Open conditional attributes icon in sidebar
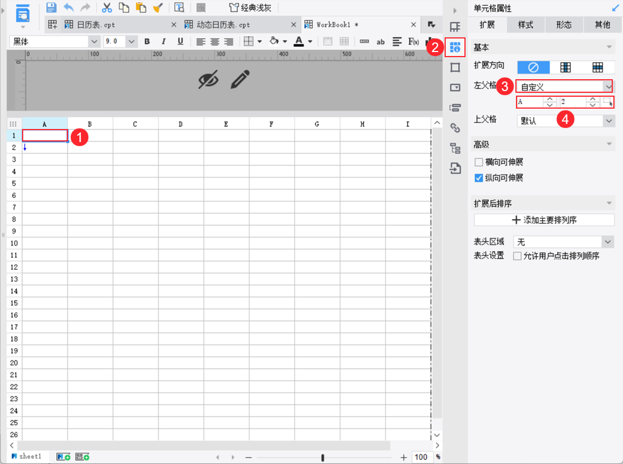Viewport: 623px width, 464px height. (455, 108)
